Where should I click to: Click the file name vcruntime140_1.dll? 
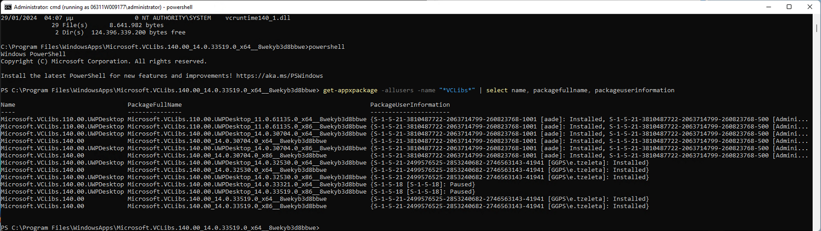[x=258, y=18]
